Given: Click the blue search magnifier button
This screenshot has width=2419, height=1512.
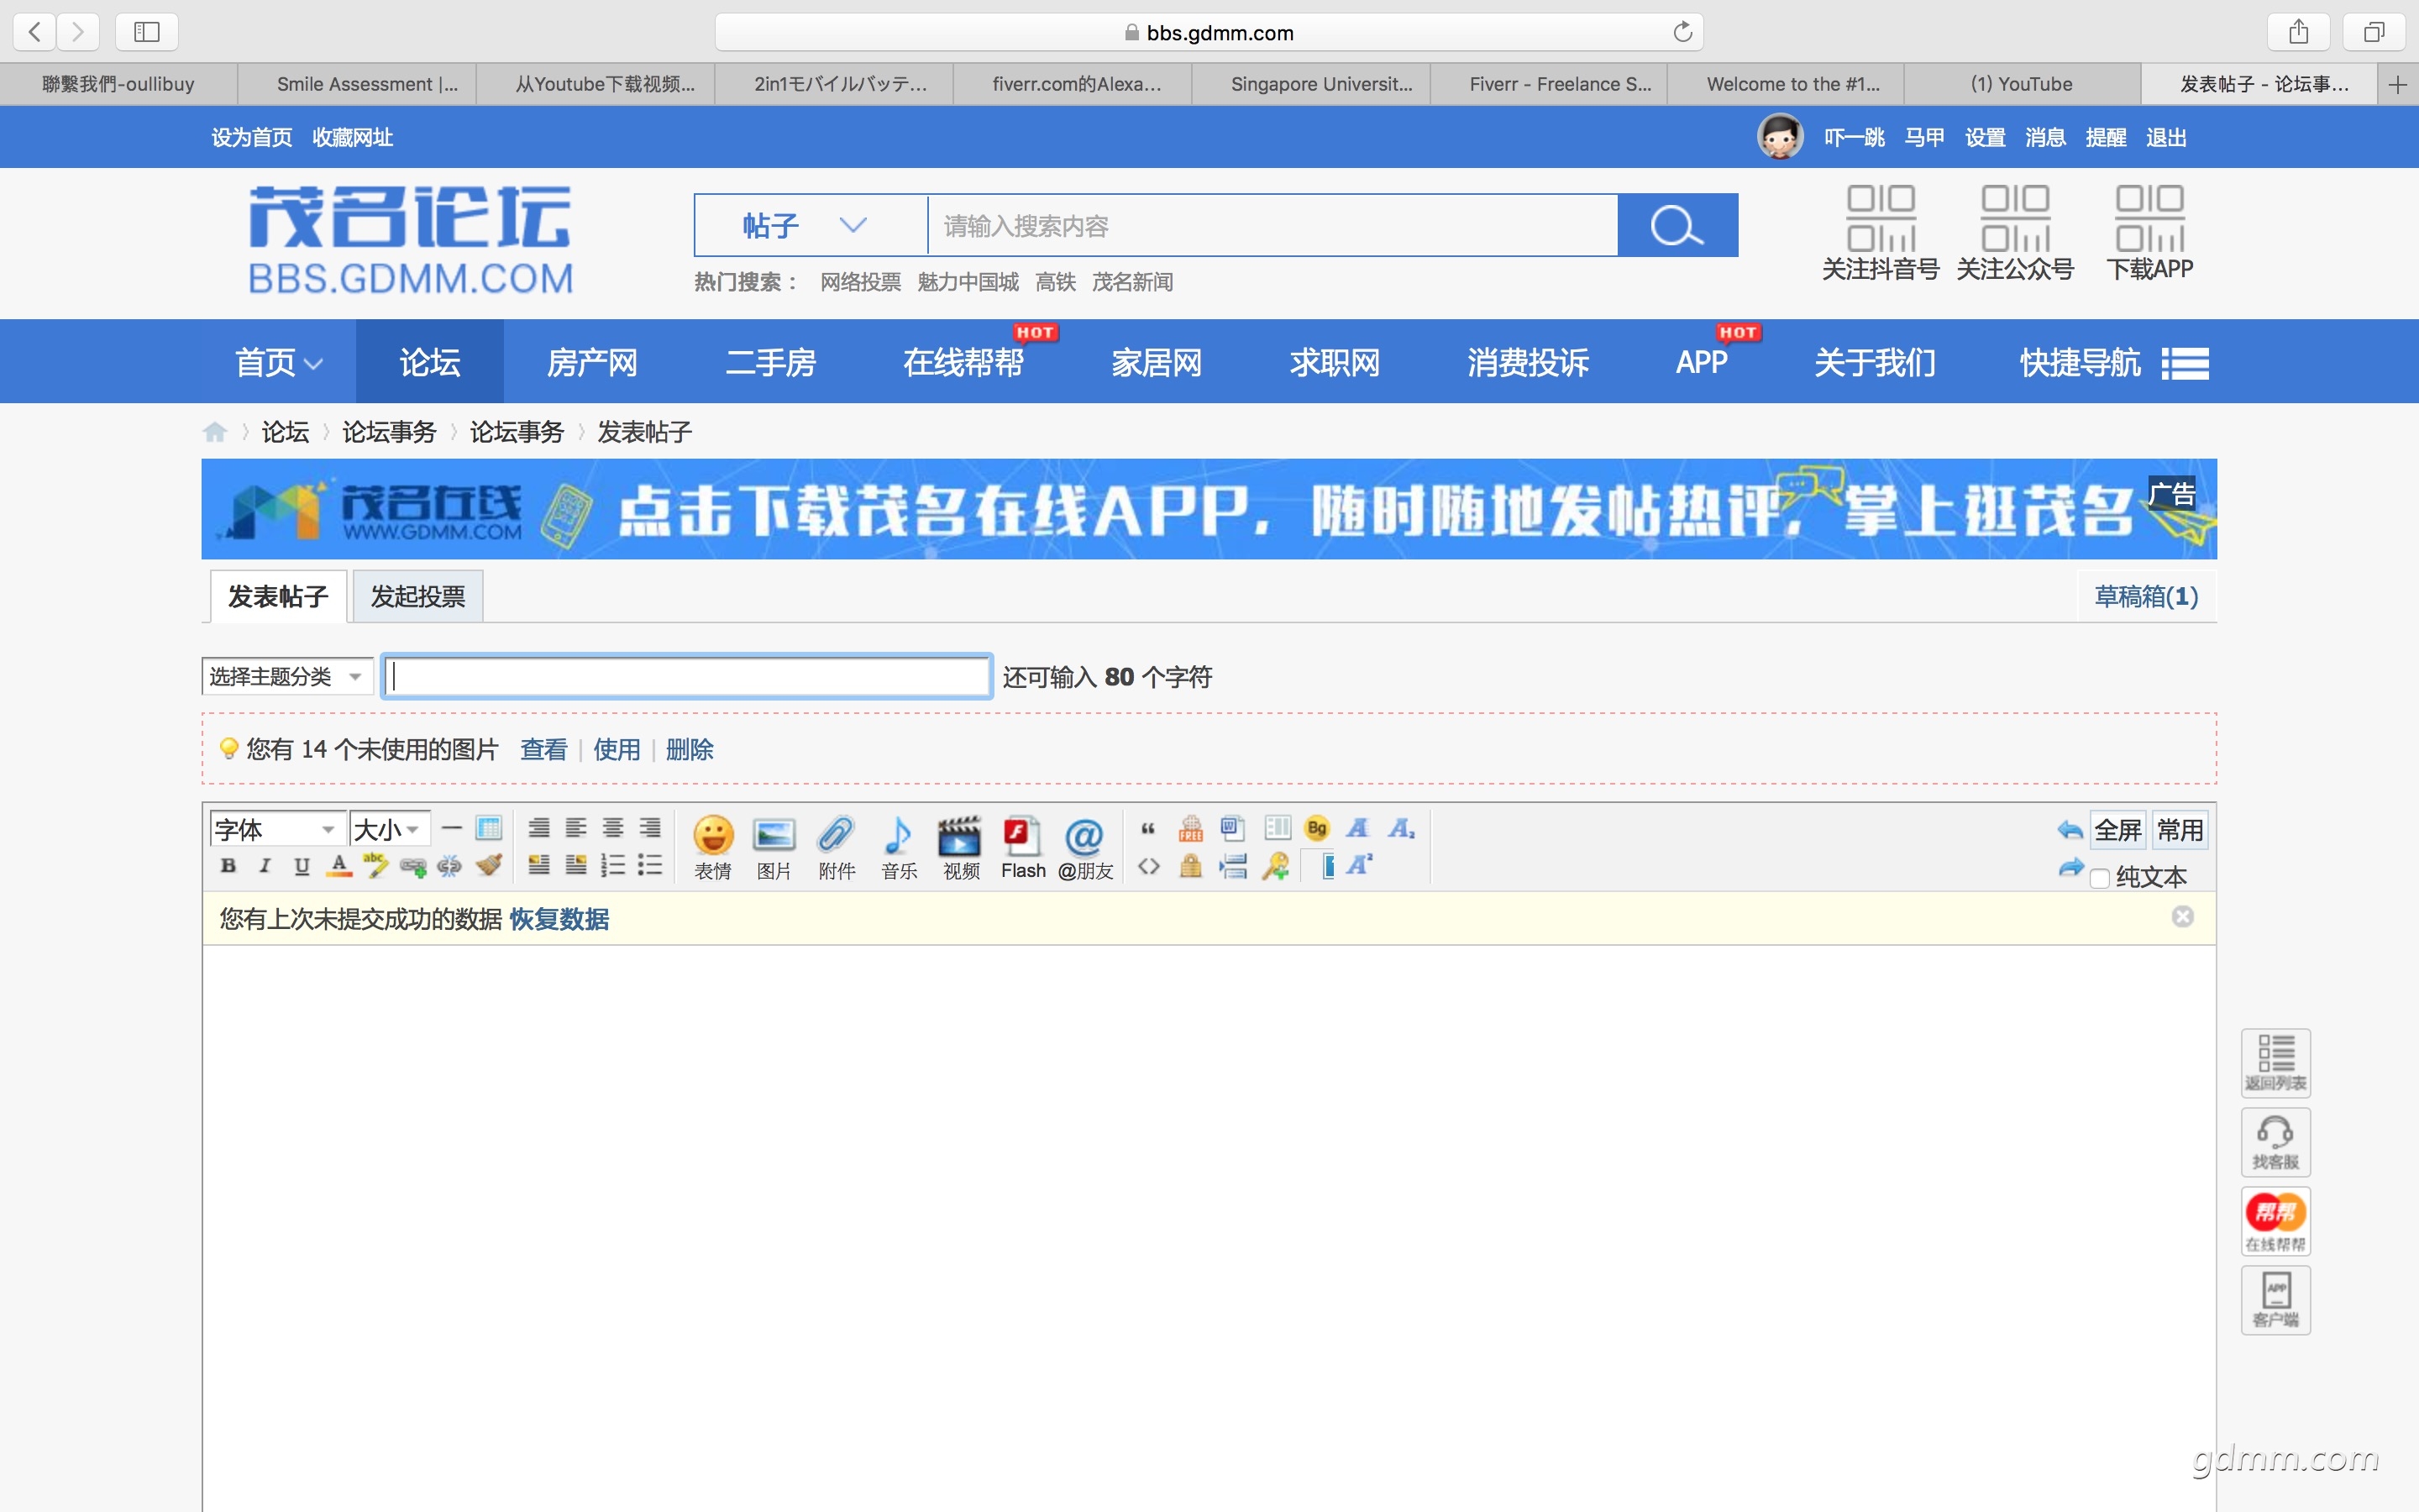Looking at the screenshot, I should point(1677,225).
